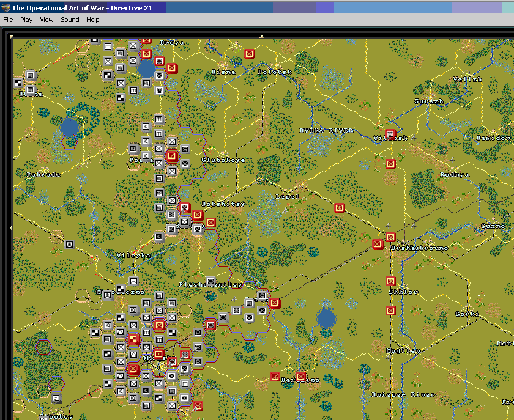Select the gray unit at bottom-left near Stolbtsy

coord(56,399)
